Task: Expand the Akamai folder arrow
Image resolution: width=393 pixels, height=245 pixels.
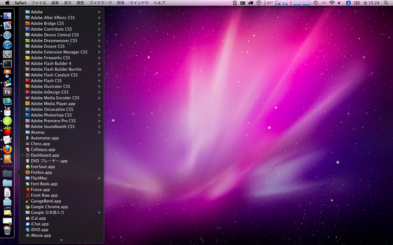Action: click(99, 132)
